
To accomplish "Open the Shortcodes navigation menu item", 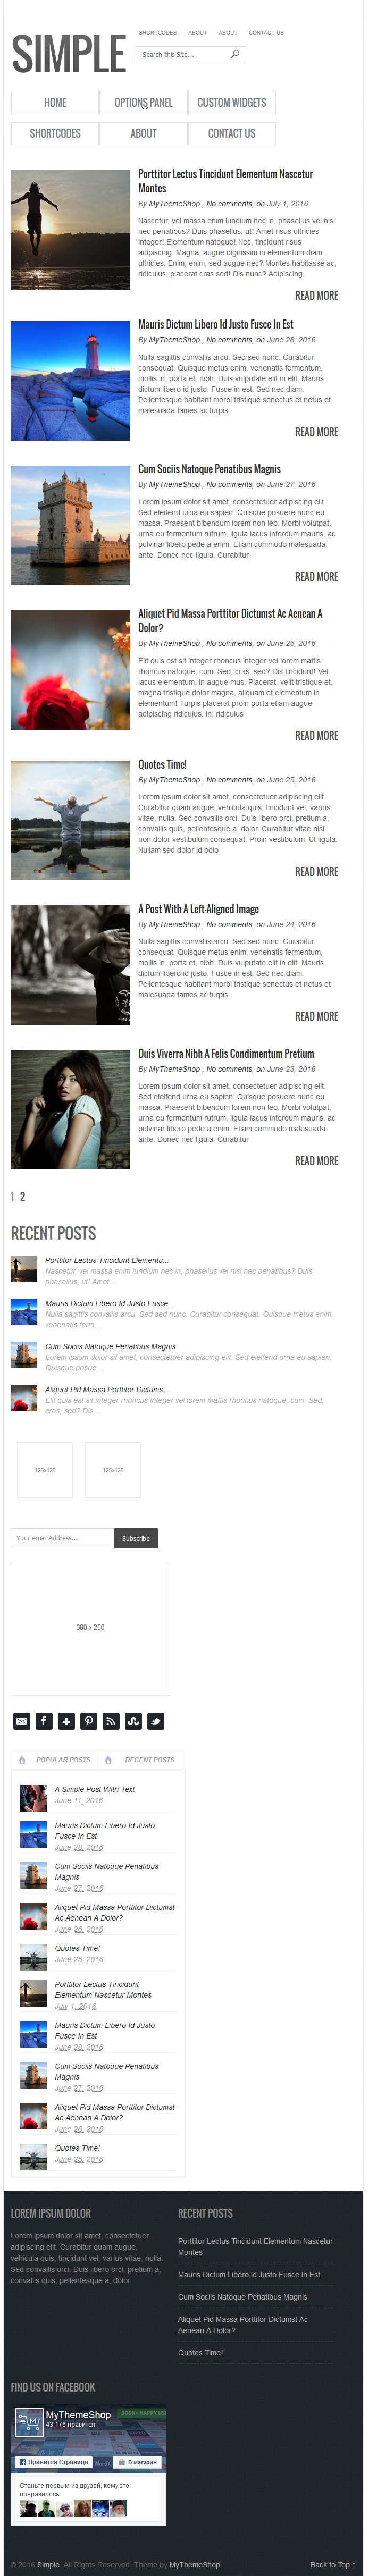I will click(55, 133).
